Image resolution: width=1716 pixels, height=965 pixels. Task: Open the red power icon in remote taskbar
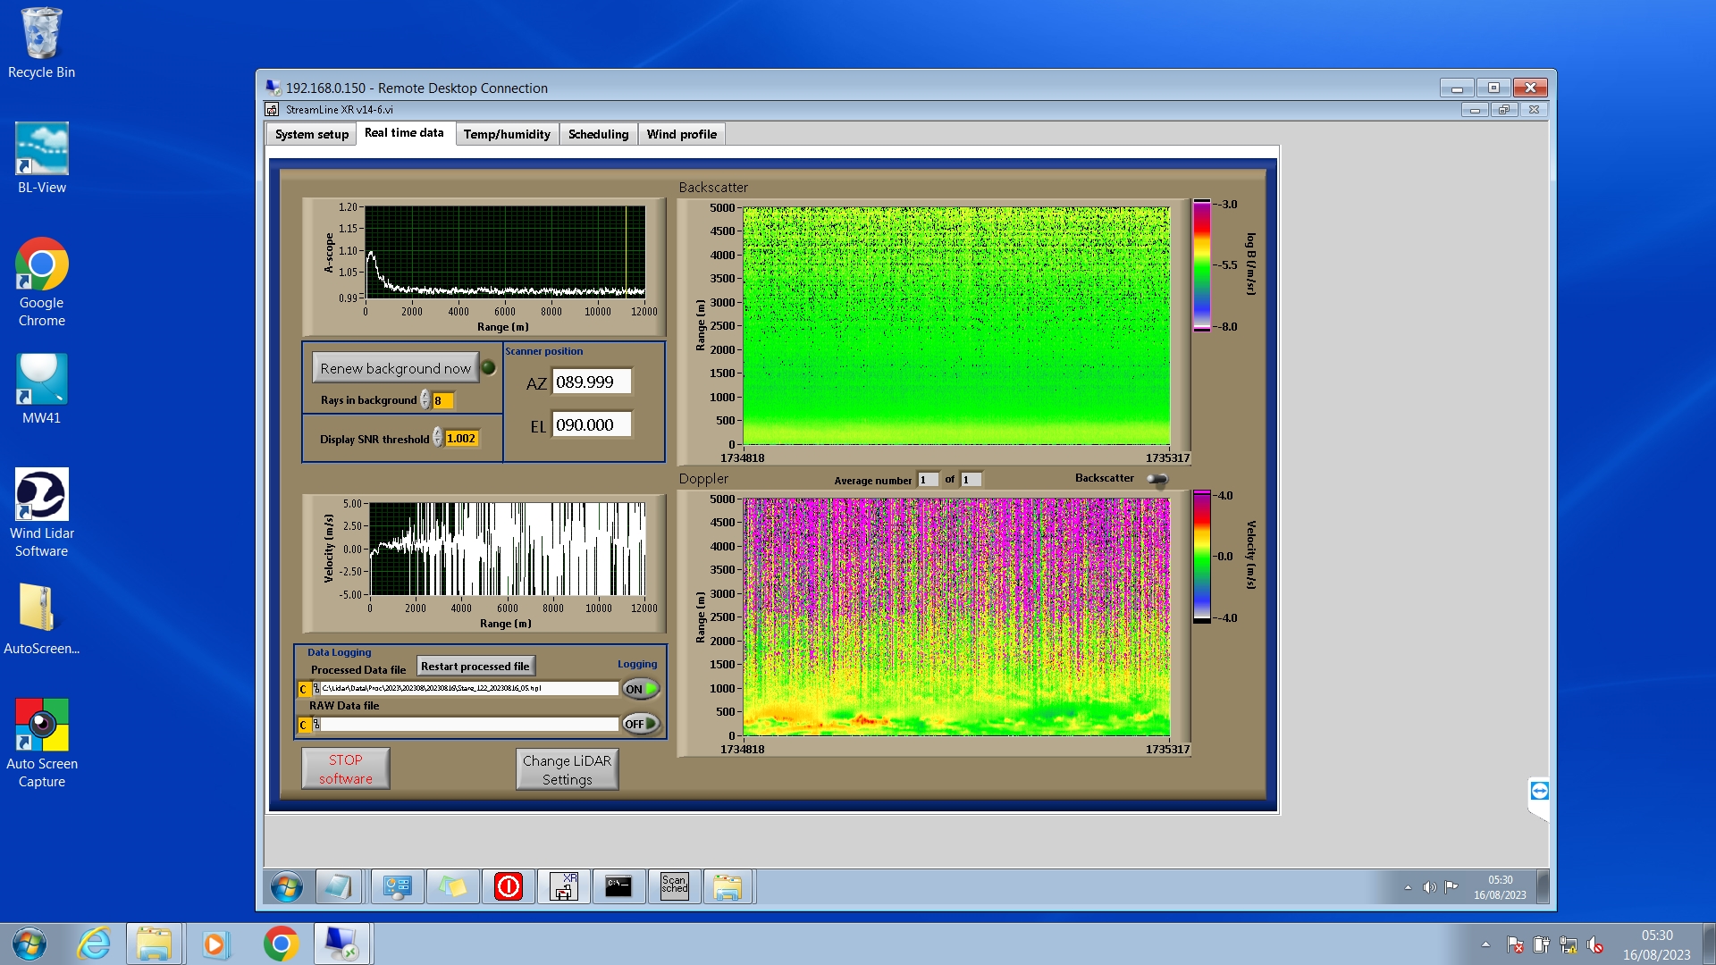point(508,886)
